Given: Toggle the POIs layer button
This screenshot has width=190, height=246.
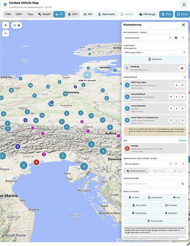Looking at the screenshot, I should click(x=166, y=14).
